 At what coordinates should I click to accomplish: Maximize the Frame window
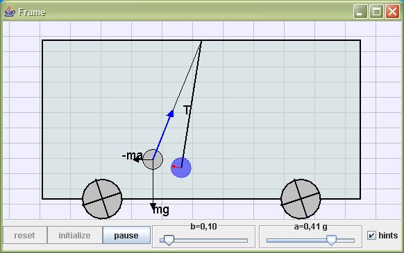[376, 12]
